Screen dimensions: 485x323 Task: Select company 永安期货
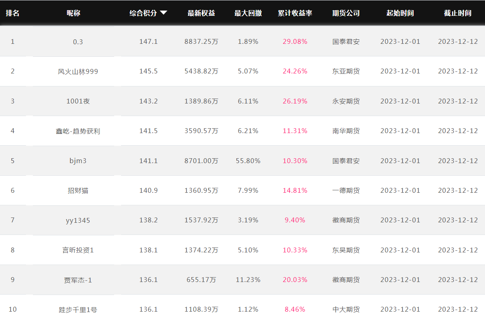point(346,101)
